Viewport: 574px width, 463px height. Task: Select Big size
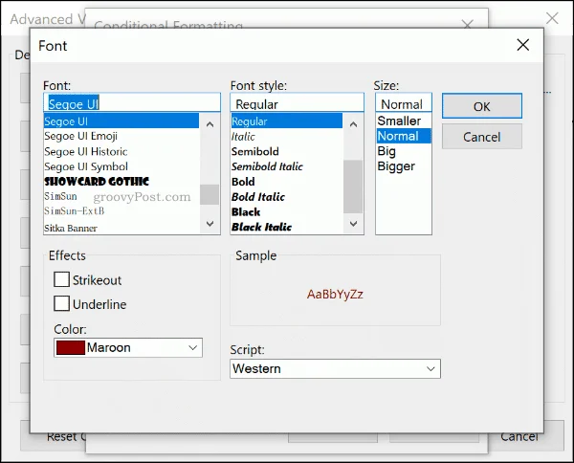point(404,151)
